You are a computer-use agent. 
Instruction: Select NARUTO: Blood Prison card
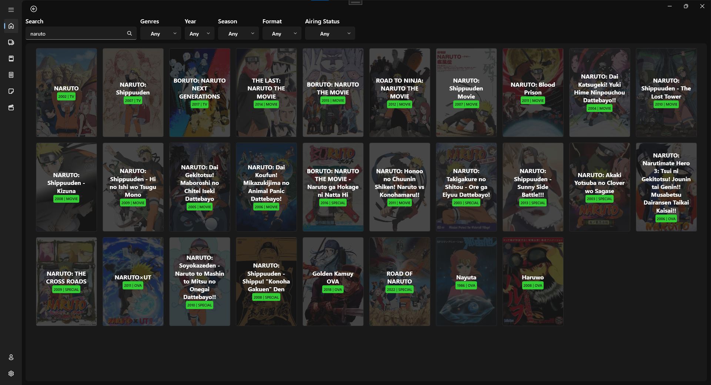pyautogui.click(x=533, y=93)
